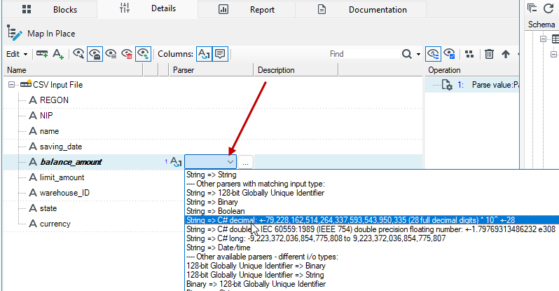This screenshot has width=559, height=291.
Task: Click the gear document icon of operation 1
Action: (447, 85)
